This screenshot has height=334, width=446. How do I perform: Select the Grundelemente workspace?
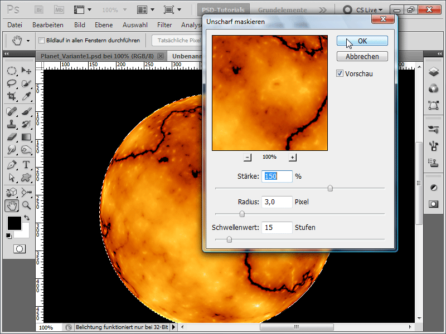coord(283,10)
